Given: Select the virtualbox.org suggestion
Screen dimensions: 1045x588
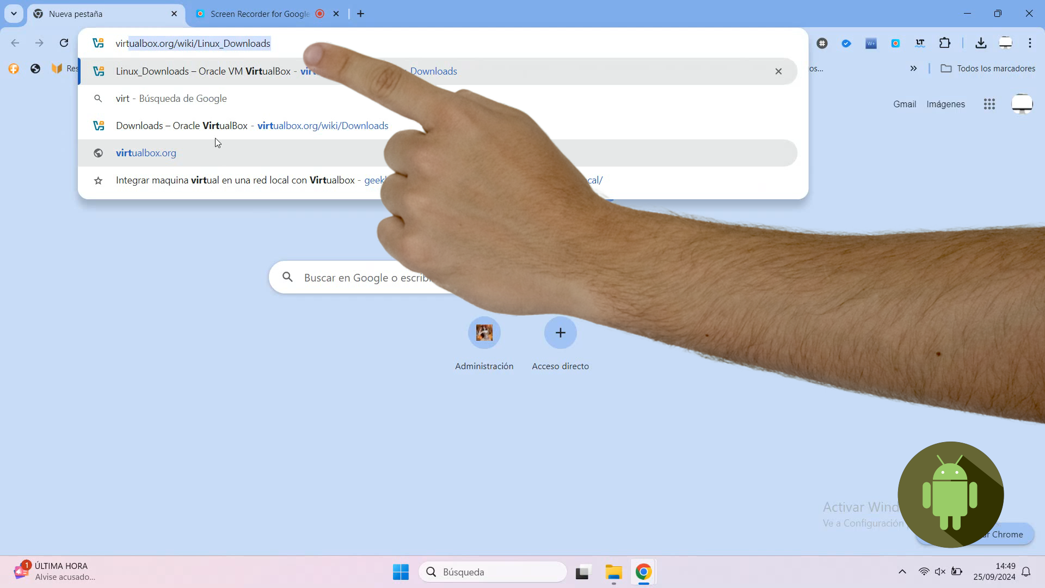Looking at the screenshot, I should click(x=438, y=153).
